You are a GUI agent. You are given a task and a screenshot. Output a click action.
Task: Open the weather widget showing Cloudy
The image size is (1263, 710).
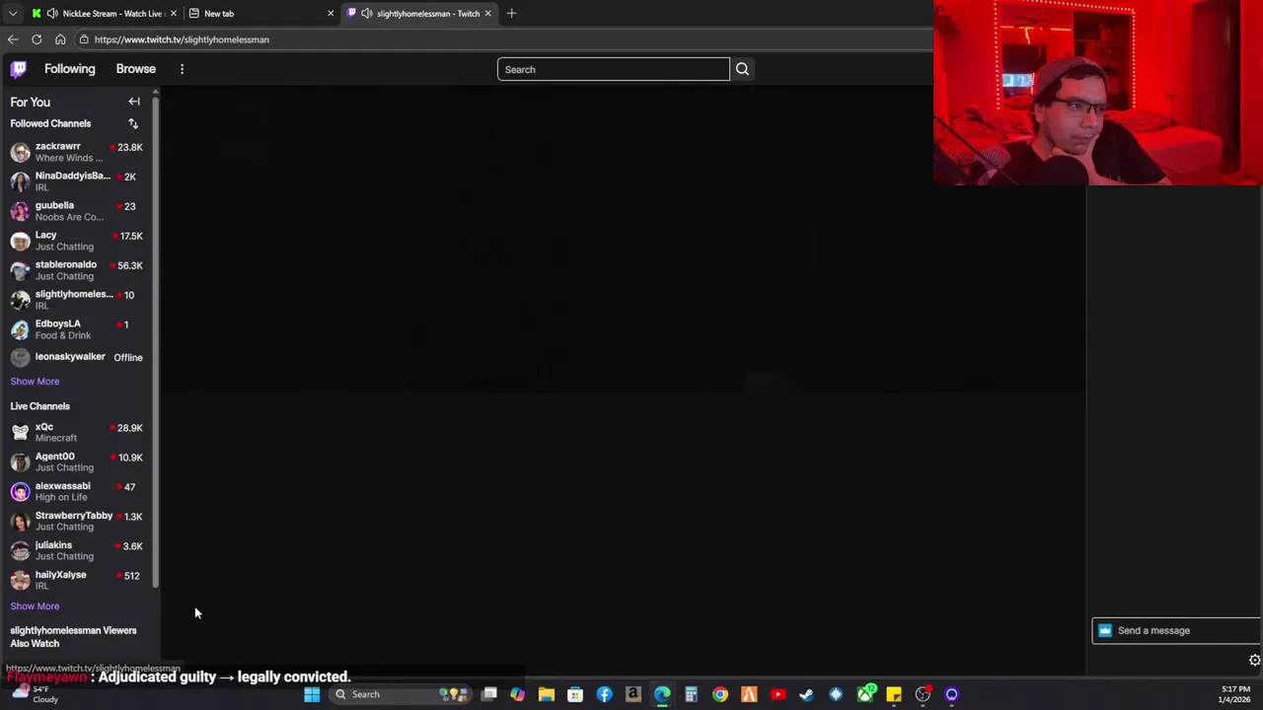[37, 694]
